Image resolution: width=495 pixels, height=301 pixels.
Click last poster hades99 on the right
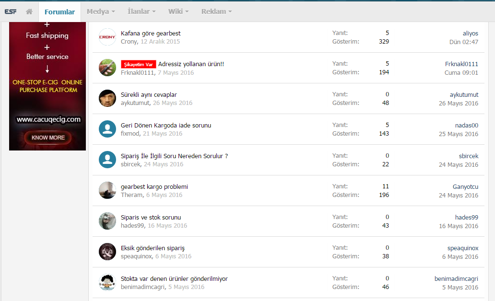pyautogui.click(x=467, y=218)
